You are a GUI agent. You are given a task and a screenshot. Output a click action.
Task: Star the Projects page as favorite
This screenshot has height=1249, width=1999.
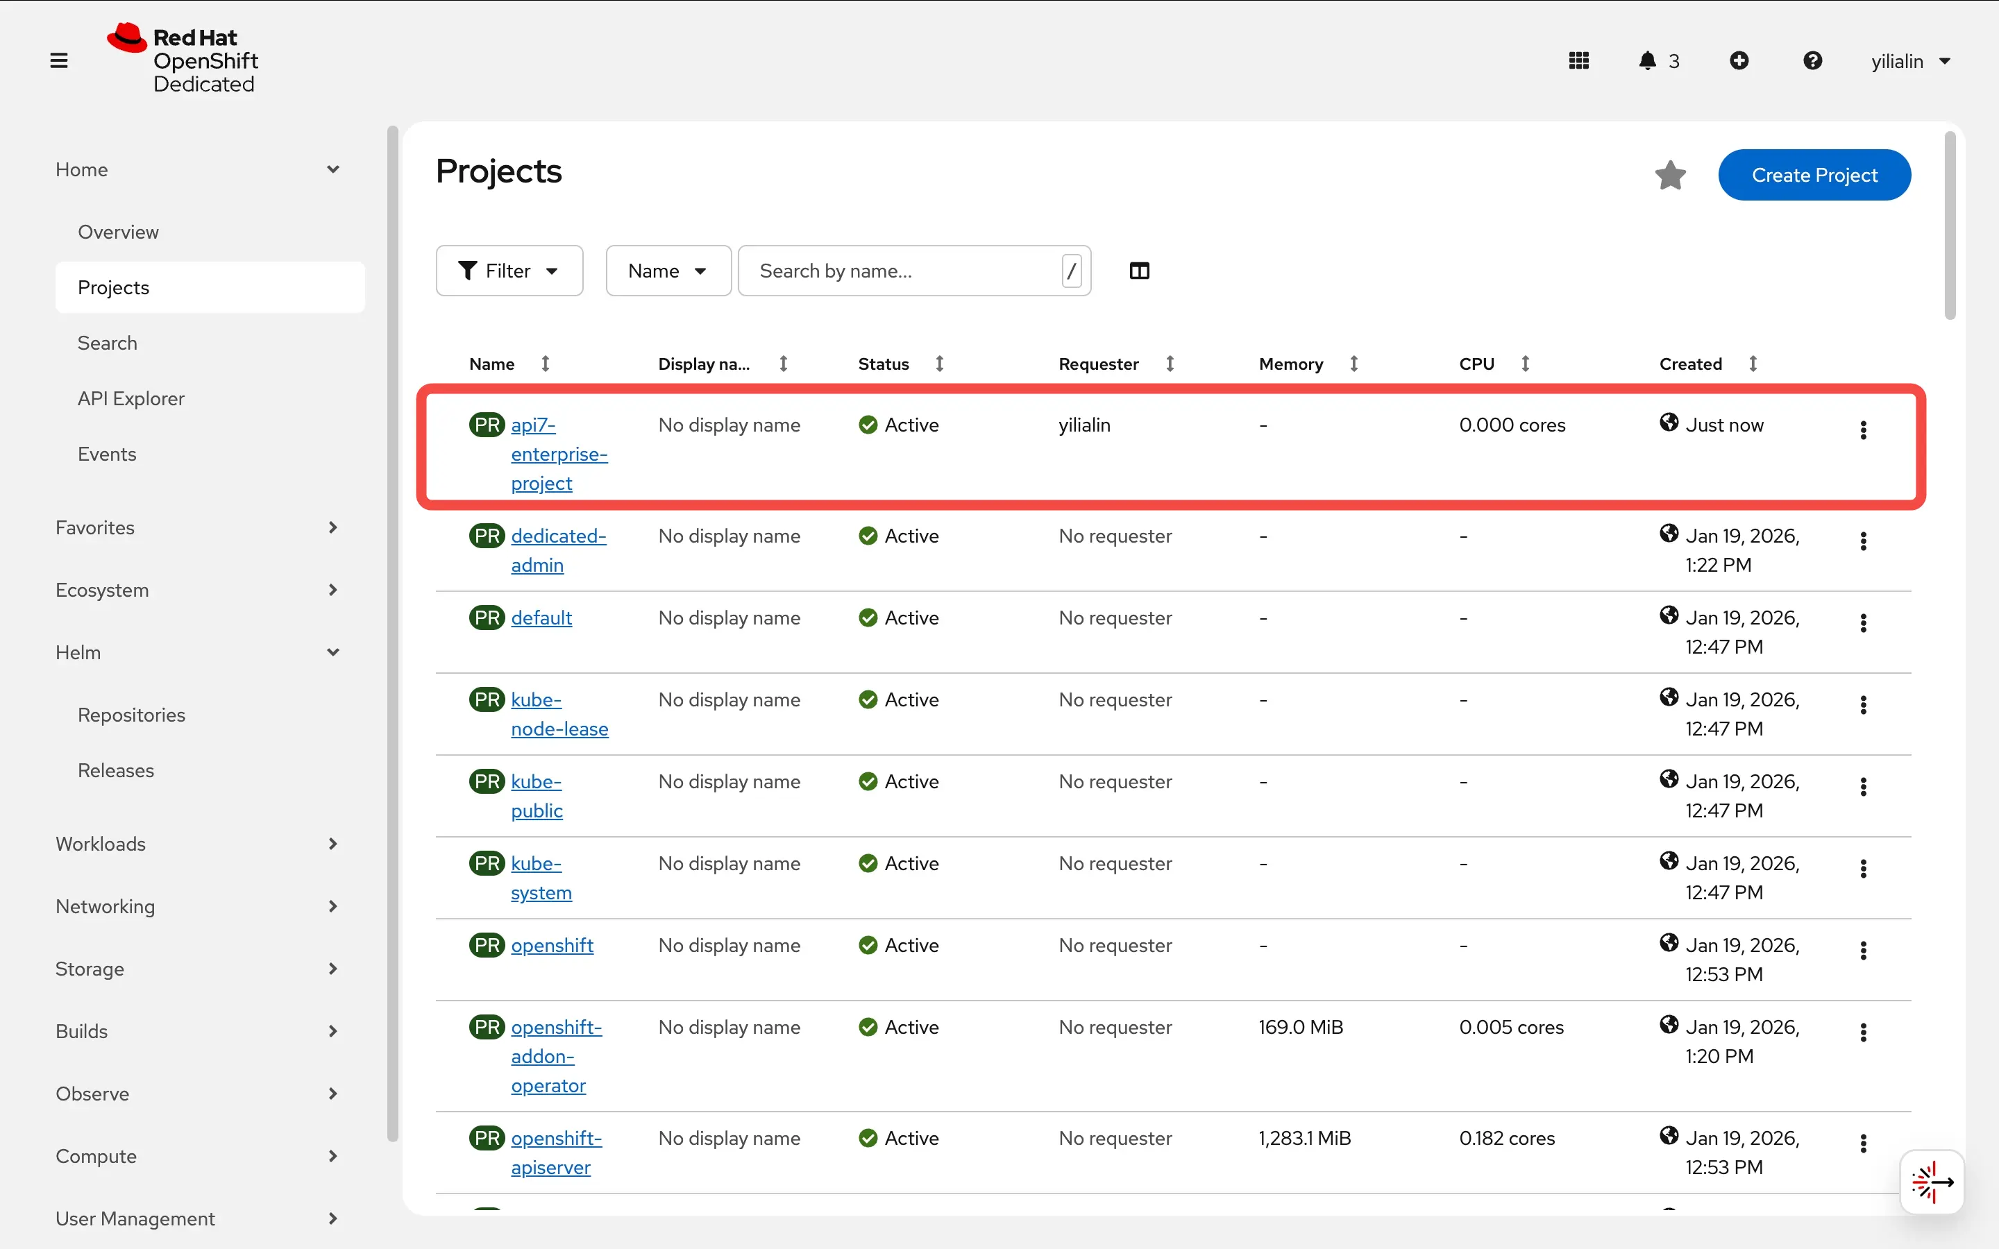click(x=1670, y=174)
